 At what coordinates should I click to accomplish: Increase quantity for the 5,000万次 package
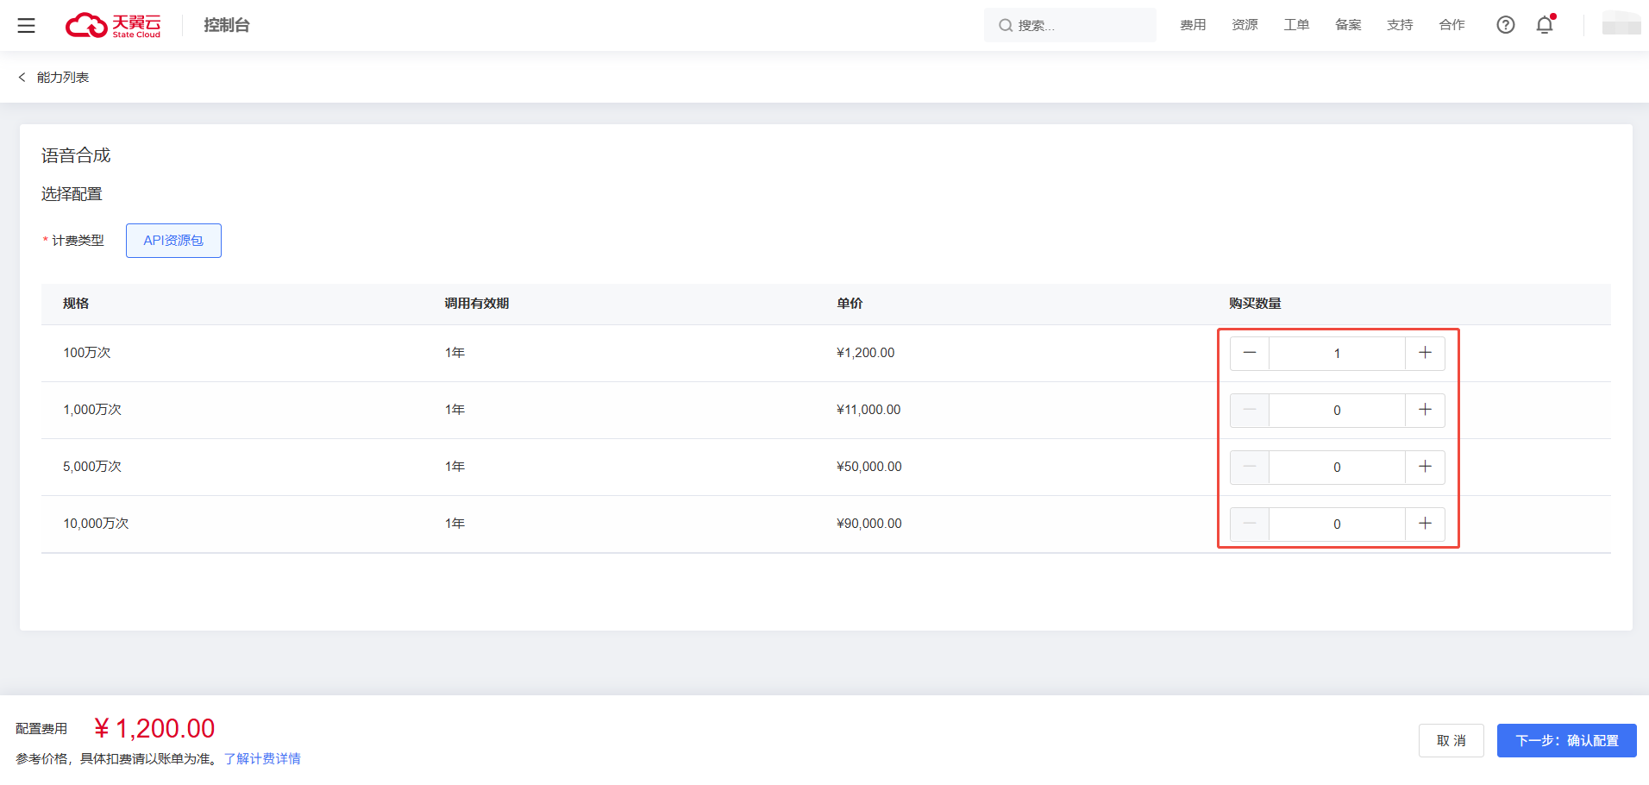coord(1425,467)
